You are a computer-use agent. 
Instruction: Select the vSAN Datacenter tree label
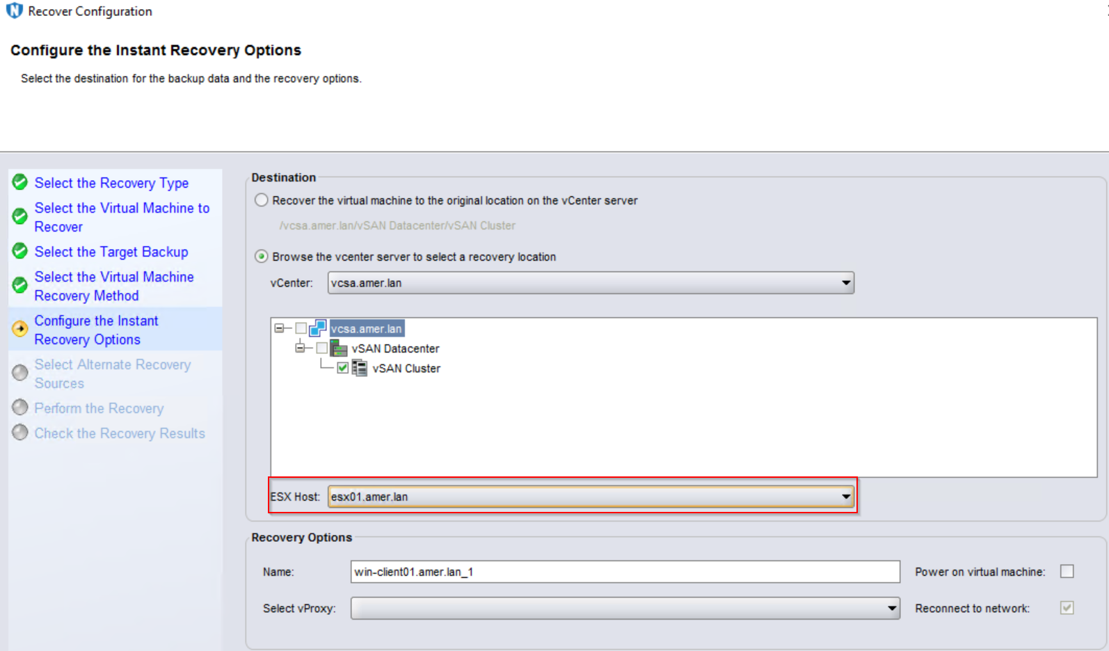tap(395, 348)
